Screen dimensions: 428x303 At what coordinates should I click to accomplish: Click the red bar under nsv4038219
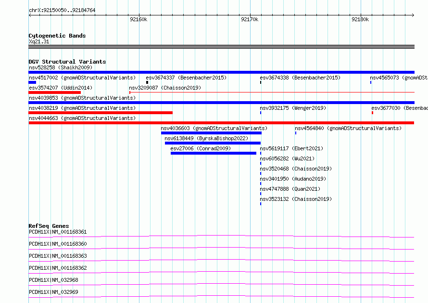(x=101, y=113)
